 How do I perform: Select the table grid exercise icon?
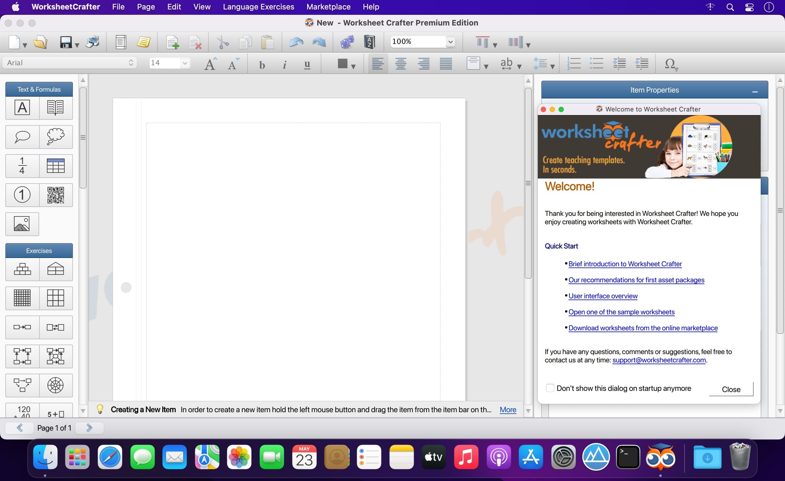55,298
